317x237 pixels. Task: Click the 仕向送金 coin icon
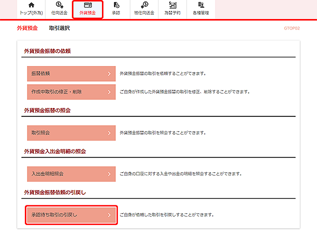tap(59, 5)
